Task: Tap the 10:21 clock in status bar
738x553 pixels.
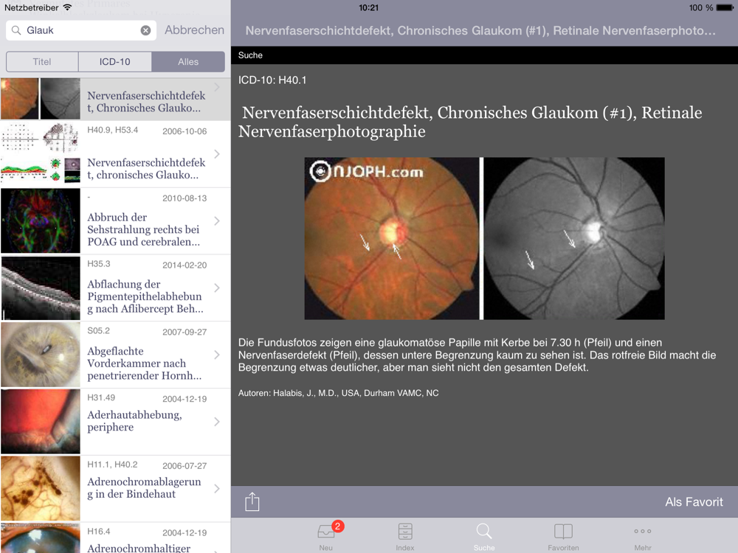Action: (368, 7)
